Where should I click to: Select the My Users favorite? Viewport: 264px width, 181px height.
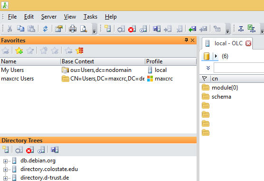tap(12, 70)
